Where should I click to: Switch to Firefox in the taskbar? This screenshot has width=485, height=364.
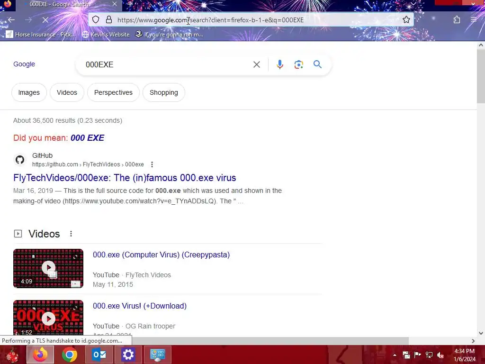tap(40, 355)
